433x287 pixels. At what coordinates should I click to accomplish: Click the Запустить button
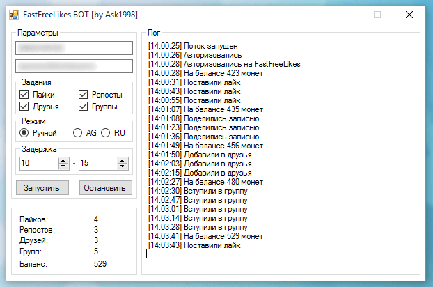pos(42,188)
